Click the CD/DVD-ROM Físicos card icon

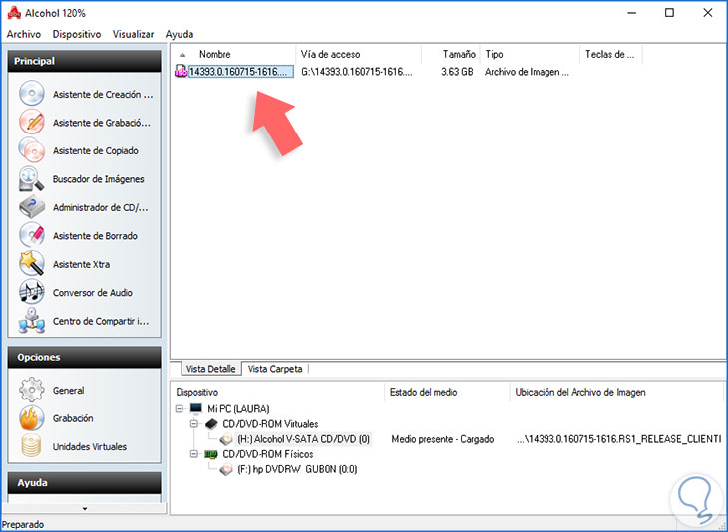[x=211, y=454]
